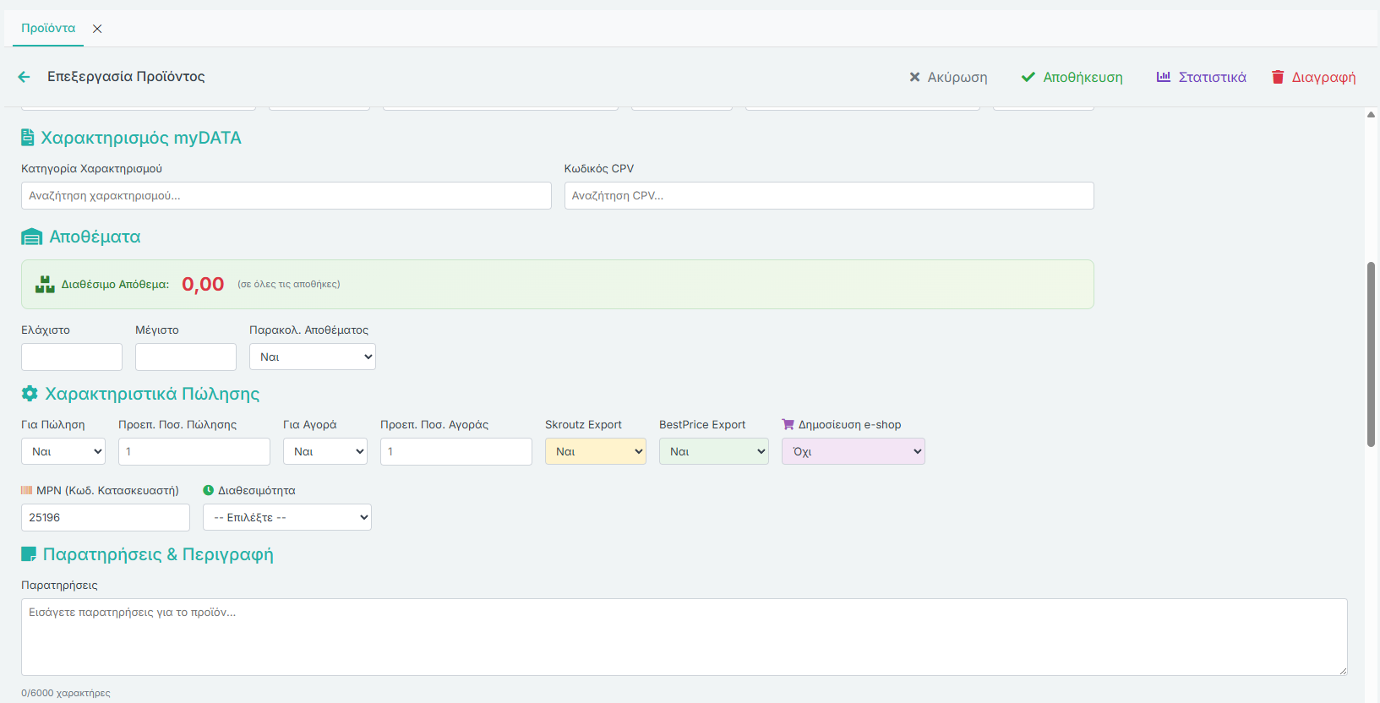The width and height of the screenshot is (1380, 703).
Task: Click the Αποθήκευση button label
Action: click(x=1083, y=77)
